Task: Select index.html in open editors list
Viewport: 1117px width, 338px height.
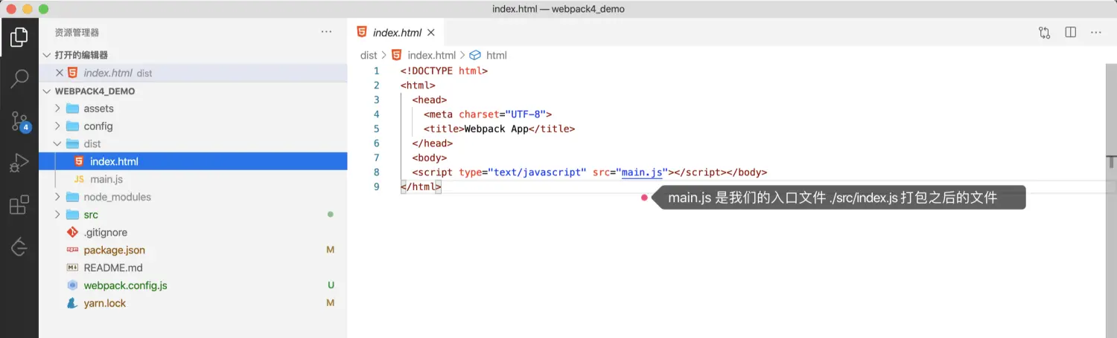Action: tap(194, 73)
